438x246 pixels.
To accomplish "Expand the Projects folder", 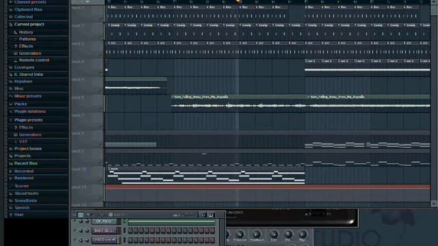I will pyautogui.click(x=23, y=156).
